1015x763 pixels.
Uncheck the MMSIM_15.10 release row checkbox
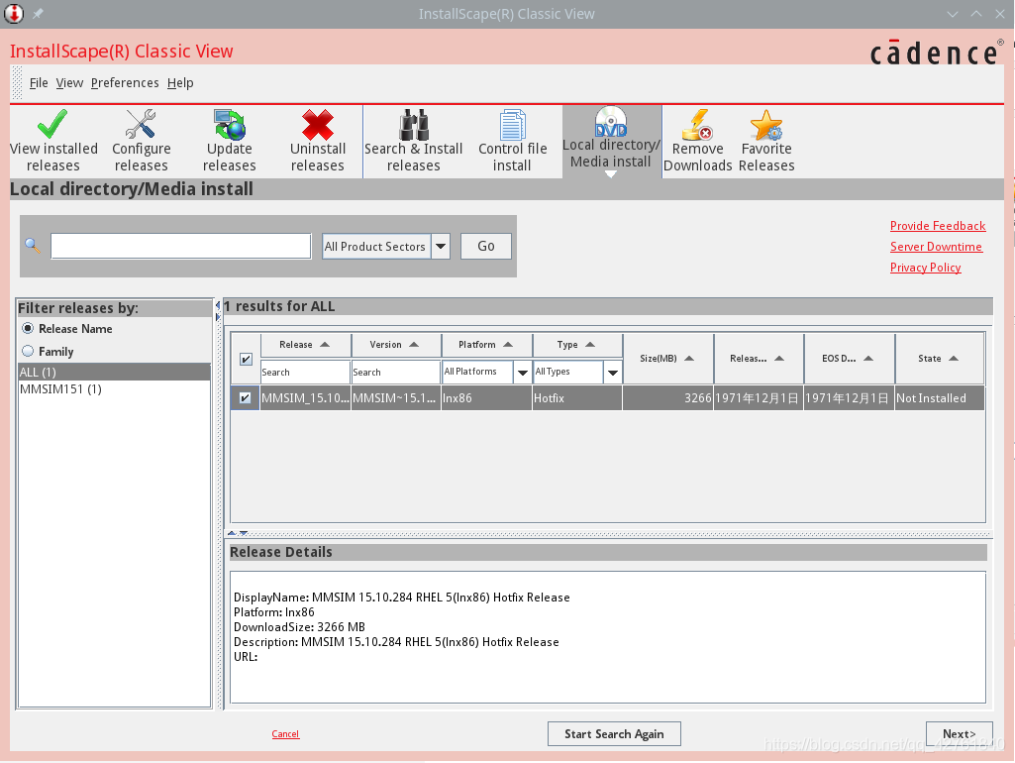tap(245, 397)
